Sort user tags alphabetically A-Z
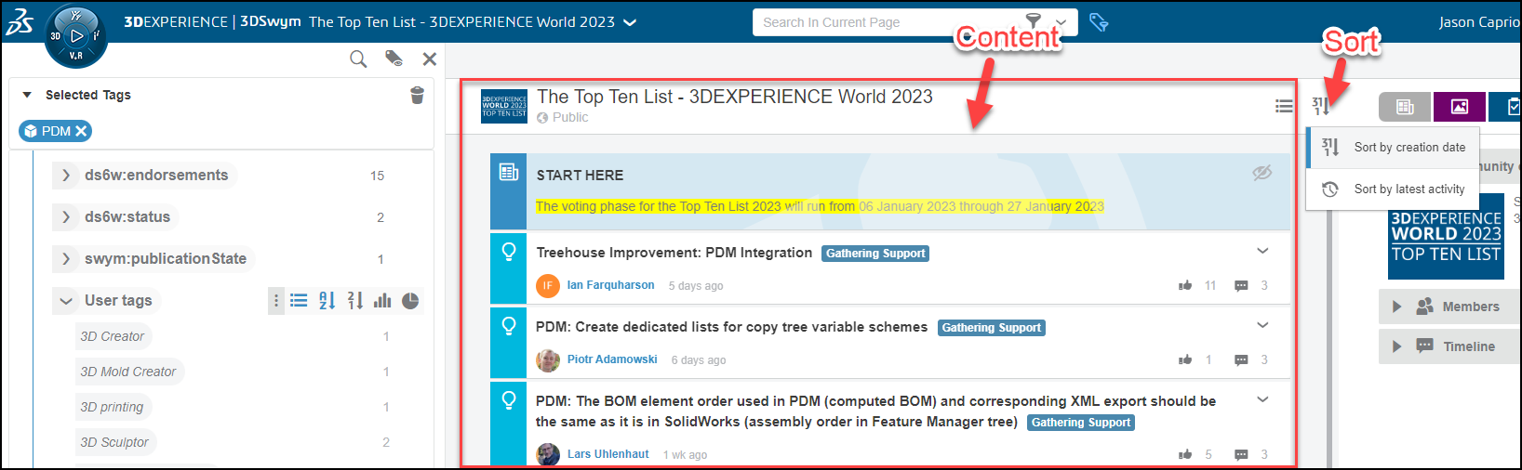Image resolution: width=1522 pixels, height=470 pixels. tap(327, 300)
